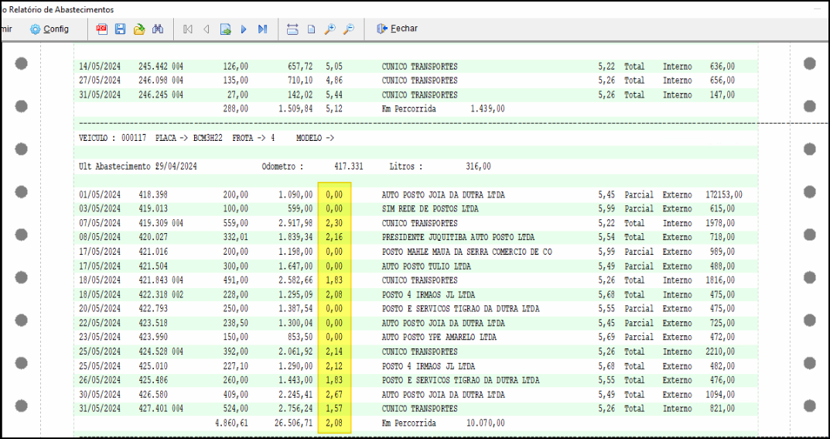Select value 2210,00 on 25/05 row
830x439 pixels.
722,351
